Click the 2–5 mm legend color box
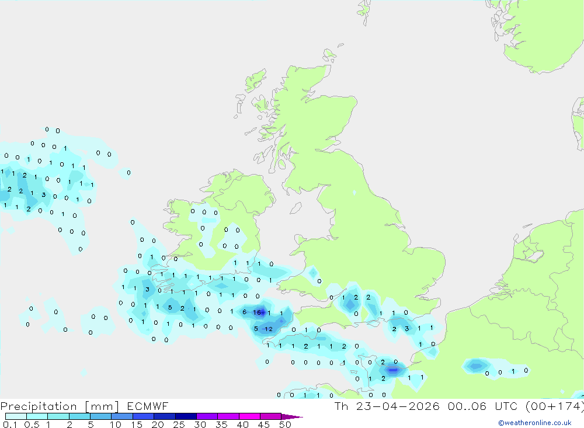 tap(79, 416)
